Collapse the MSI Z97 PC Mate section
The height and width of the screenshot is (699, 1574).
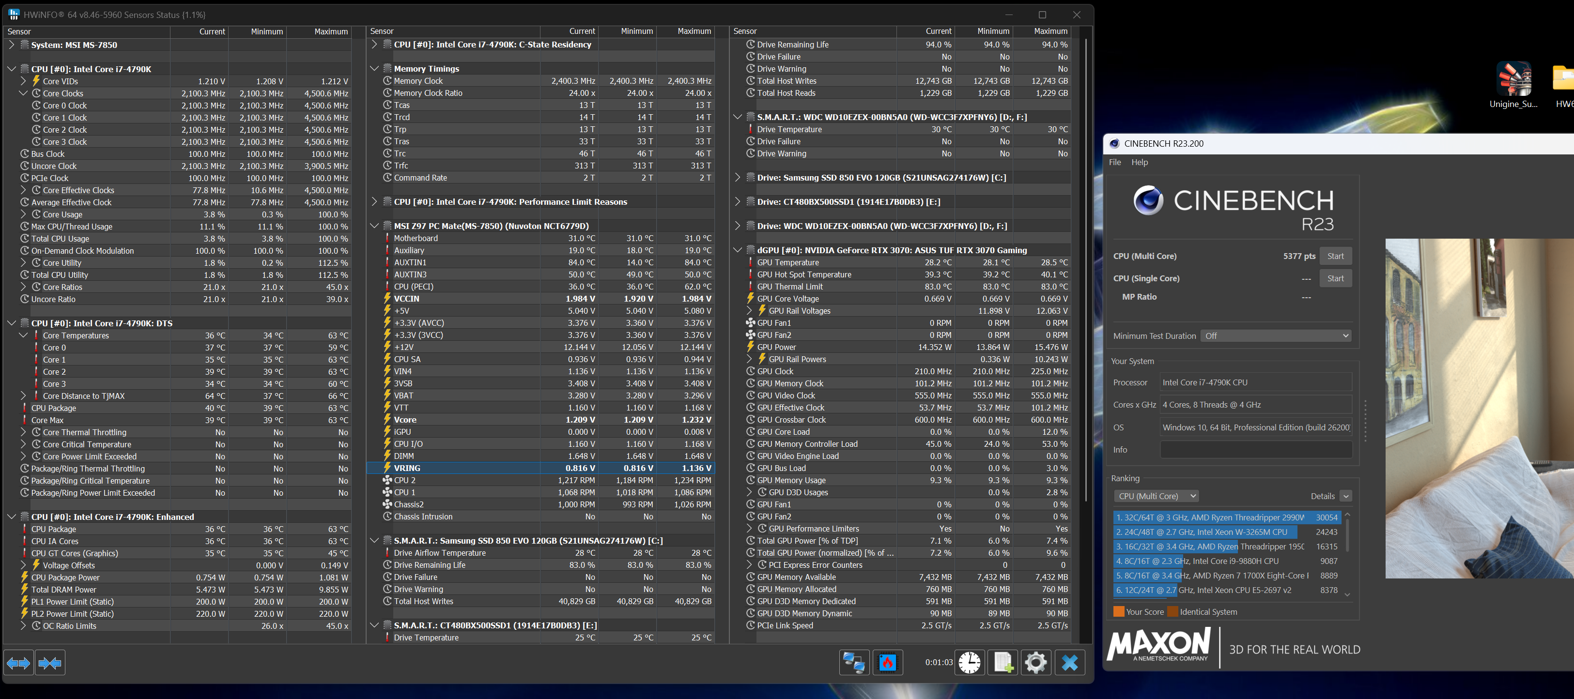pyautogui.click(x=374, y=226)
